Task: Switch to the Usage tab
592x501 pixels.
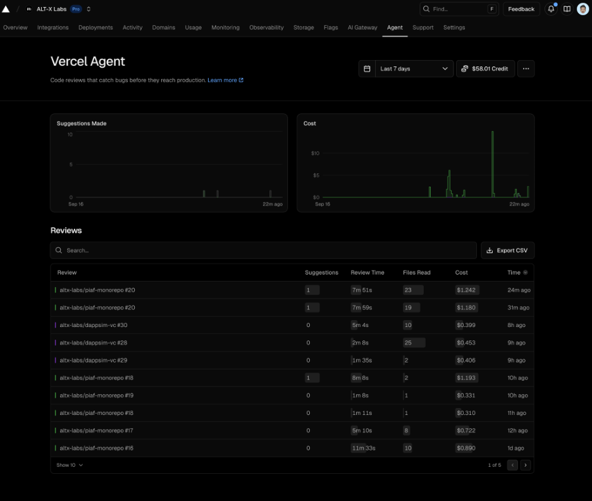Action: 194,28
